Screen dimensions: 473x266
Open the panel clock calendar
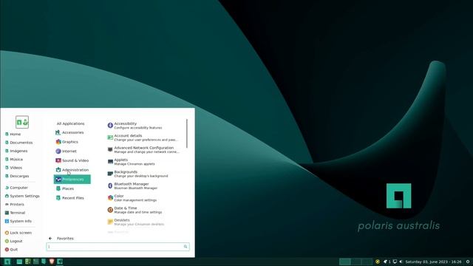click(x=433, y=262)
